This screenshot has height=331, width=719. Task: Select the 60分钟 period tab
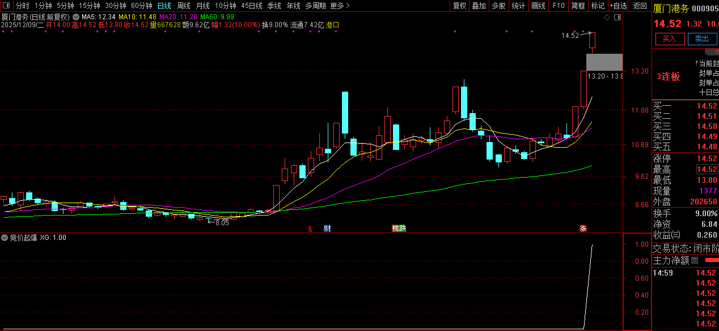tap(141, 6)
